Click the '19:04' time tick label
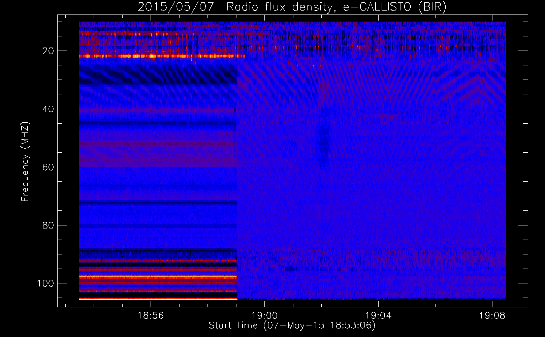This screenshot has height=337, width=545. click(x=379, y=316)
